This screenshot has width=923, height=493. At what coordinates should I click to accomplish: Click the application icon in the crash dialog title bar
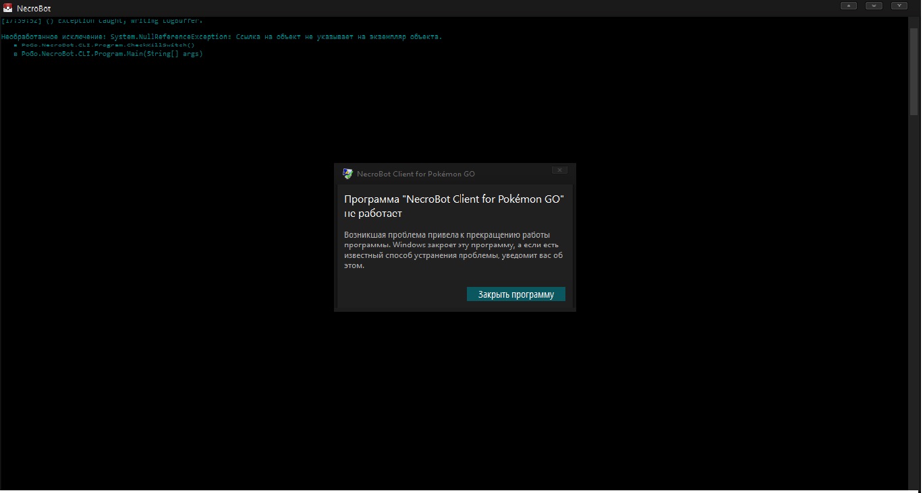point(347,174)
